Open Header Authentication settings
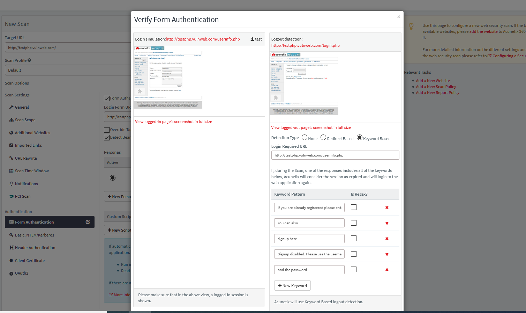The width and height of the screenshot is (526, 313). click(x=32, y=248)
